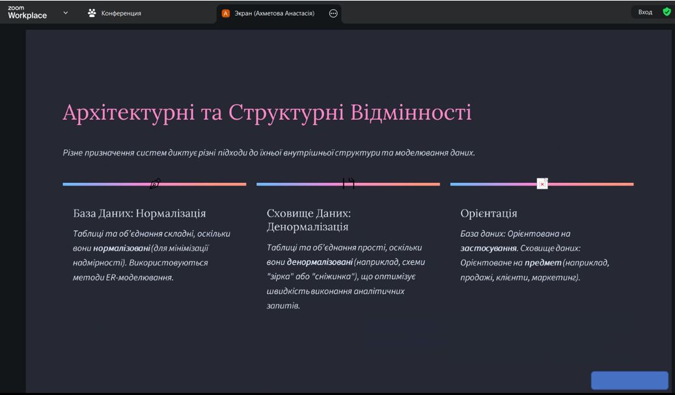Click the bold word денормалізовані in the text
Image resolution: width=675 pixels, height=395 pixels.
pyautogui.click(x=320, y=262)
